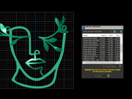This screenshot has height=99, width=132.
Task: Toggle the GV cyan indicator button
Action: point(114,32)
